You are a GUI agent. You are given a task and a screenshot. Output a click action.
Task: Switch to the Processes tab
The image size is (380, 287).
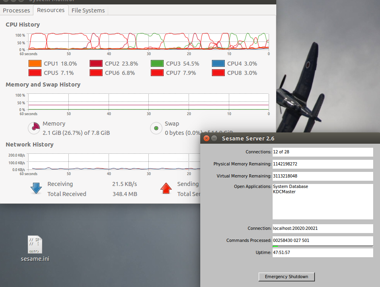click(16, 10)
